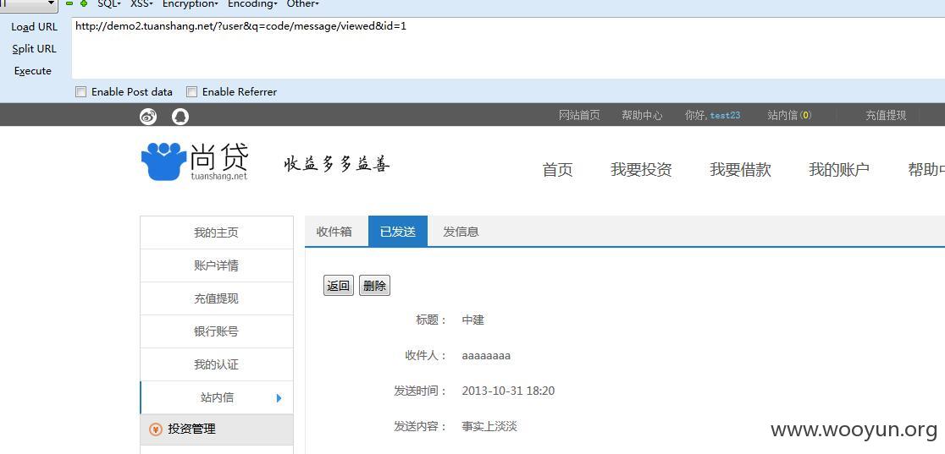Go to 首页 in main navigation

pyautogui.click(x=557, y=169)
